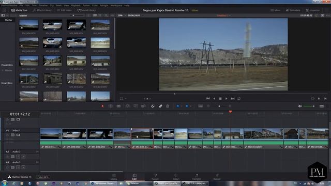Toggle the position lock padlock
Screen dimensions: 331x186
coord(168,106)
